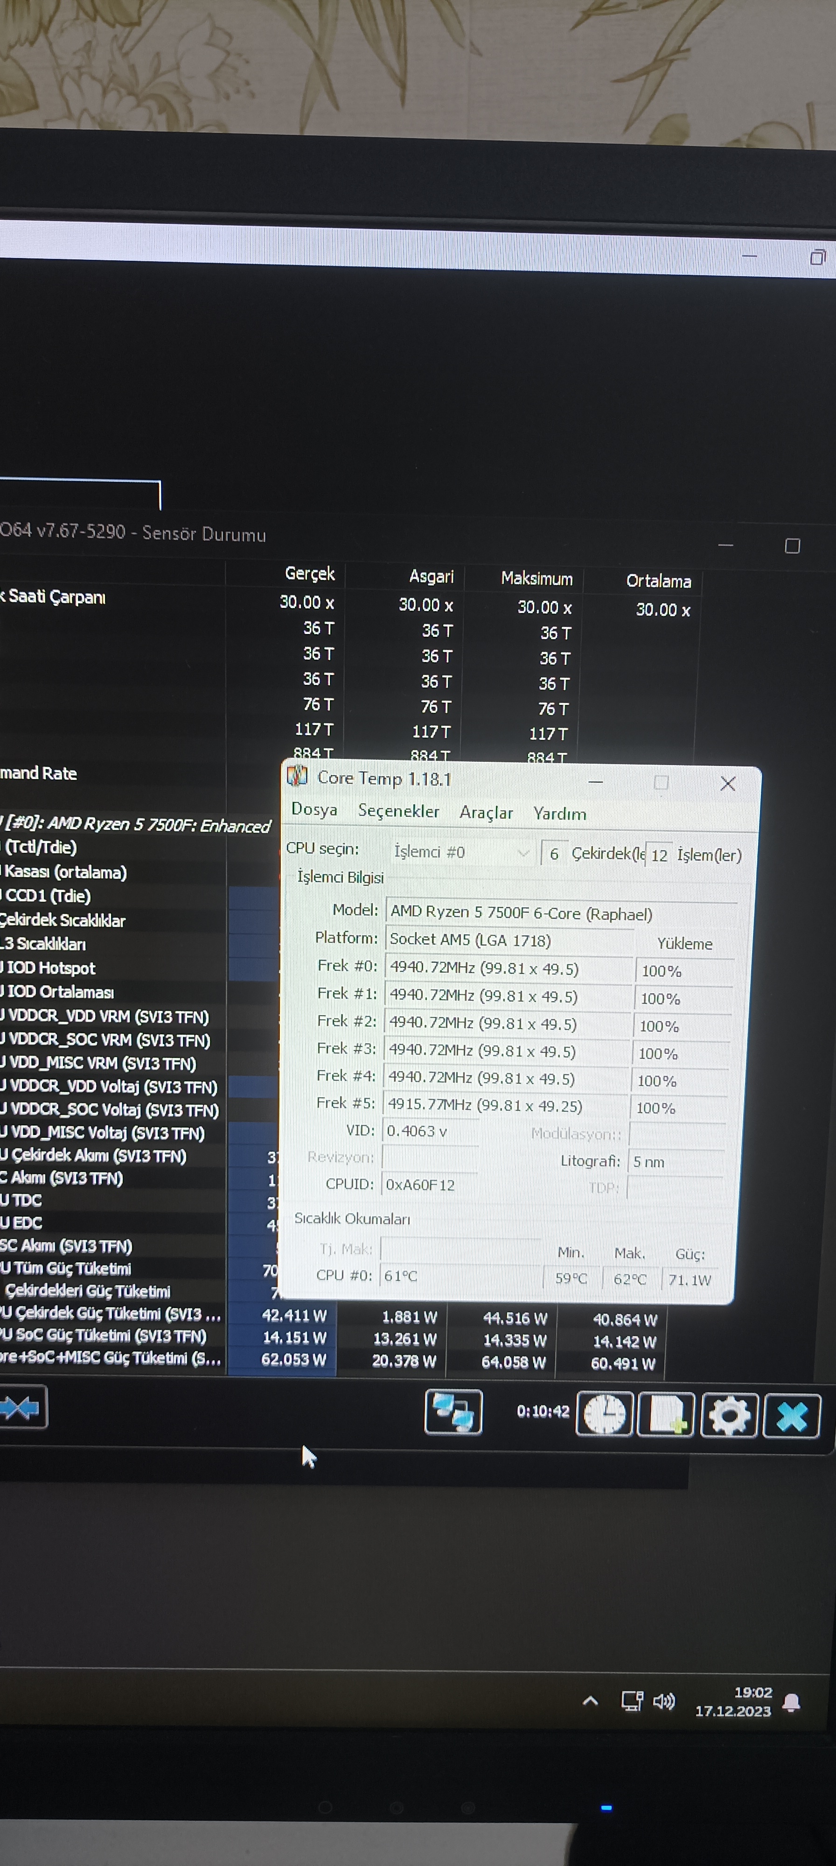836x1866 pixels.
Task: Click the Platform field Socket AM5
Action: tap(510, 940)
